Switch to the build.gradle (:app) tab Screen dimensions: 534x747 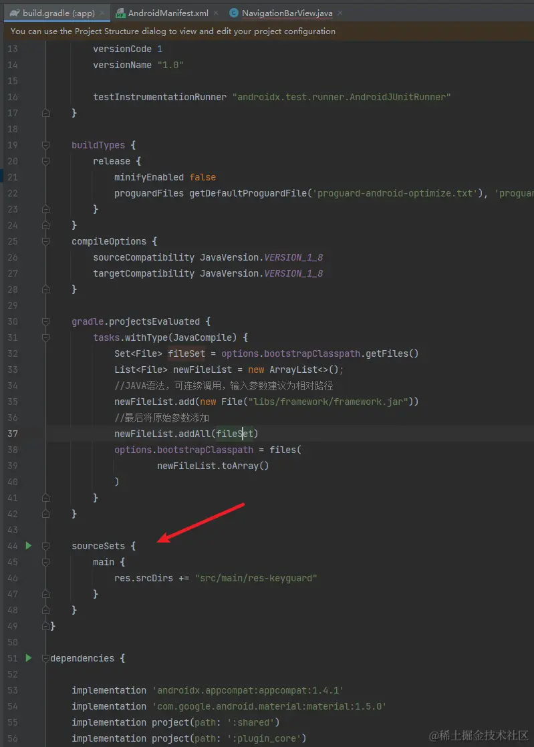click(x=58, y=13)
